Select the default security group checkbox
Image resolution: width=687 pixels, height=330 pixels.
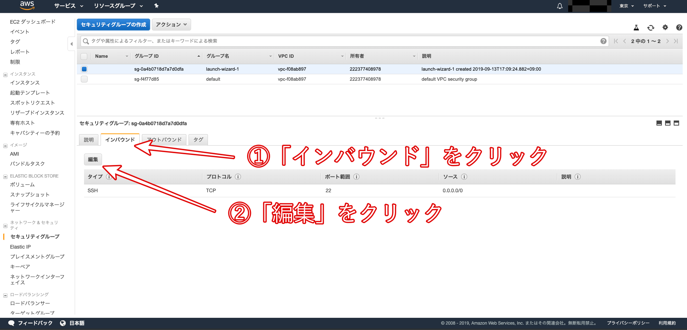pyautogui.click(x=84, y=79)
